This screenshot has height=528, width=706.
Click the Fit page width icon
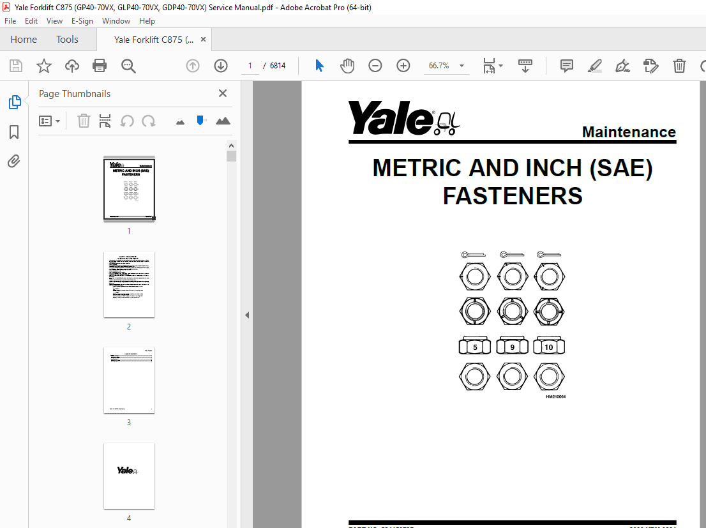tap(489, 66)
